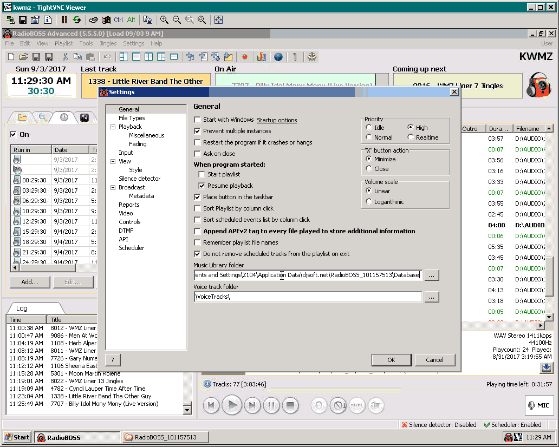559x447 pixels.
Task: Click the Start button on taskbar
Action: [17, 437]
